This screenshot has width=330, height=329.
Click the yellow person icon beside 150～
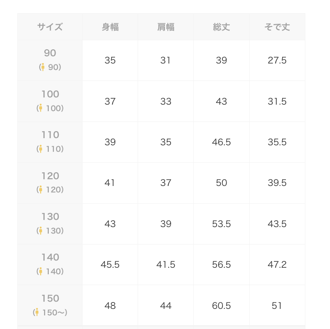point(37,312)
